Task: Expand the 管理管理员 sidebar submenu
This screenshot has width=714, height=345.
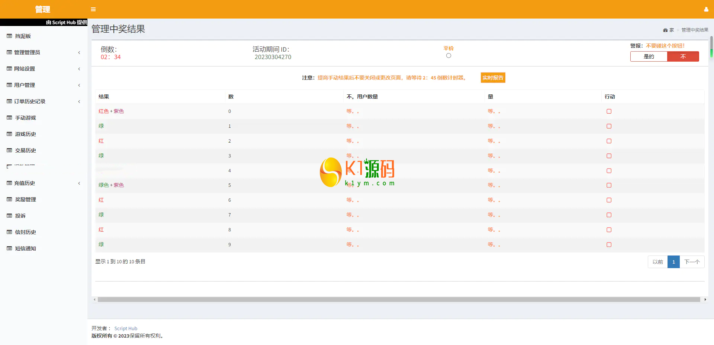Action: pos(79,52)
